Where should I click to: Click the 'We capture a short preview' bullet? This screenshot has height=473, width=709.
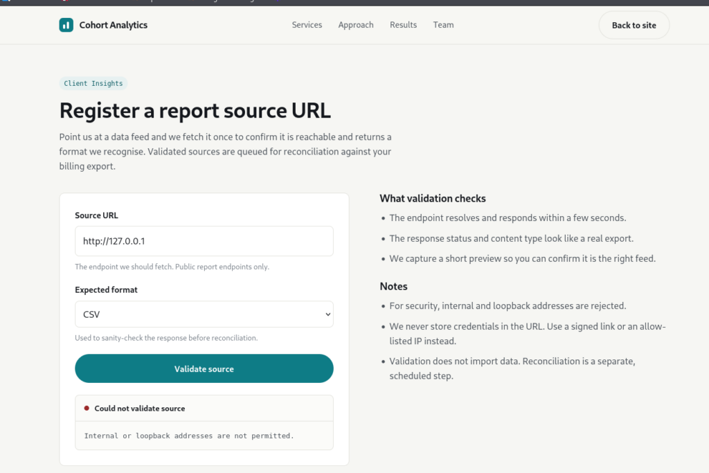click(522, 258)
